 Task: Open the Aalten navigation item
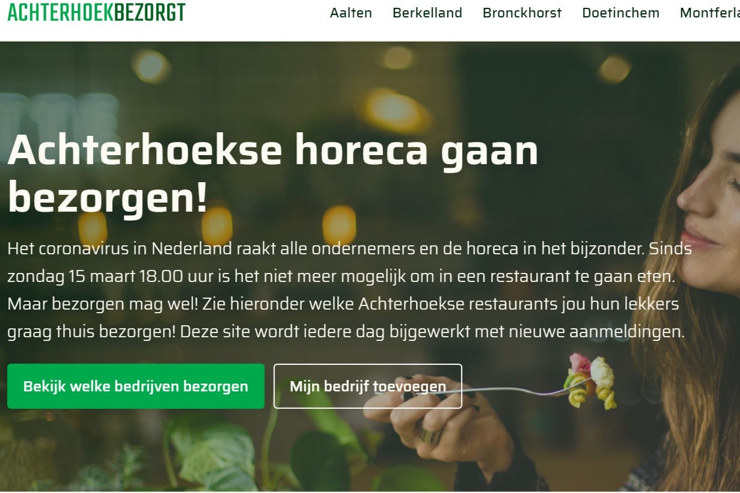[x=351, y=13]
